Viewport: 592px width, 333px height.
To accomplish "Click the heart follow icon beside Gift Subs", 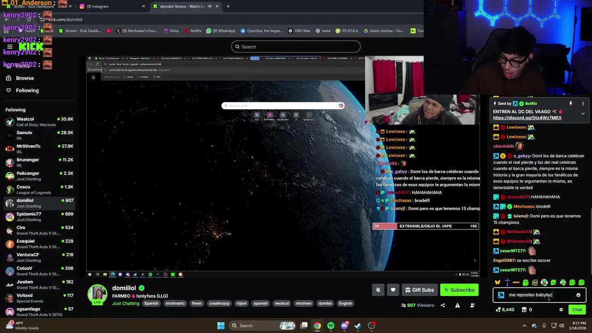I will point(393,290).
